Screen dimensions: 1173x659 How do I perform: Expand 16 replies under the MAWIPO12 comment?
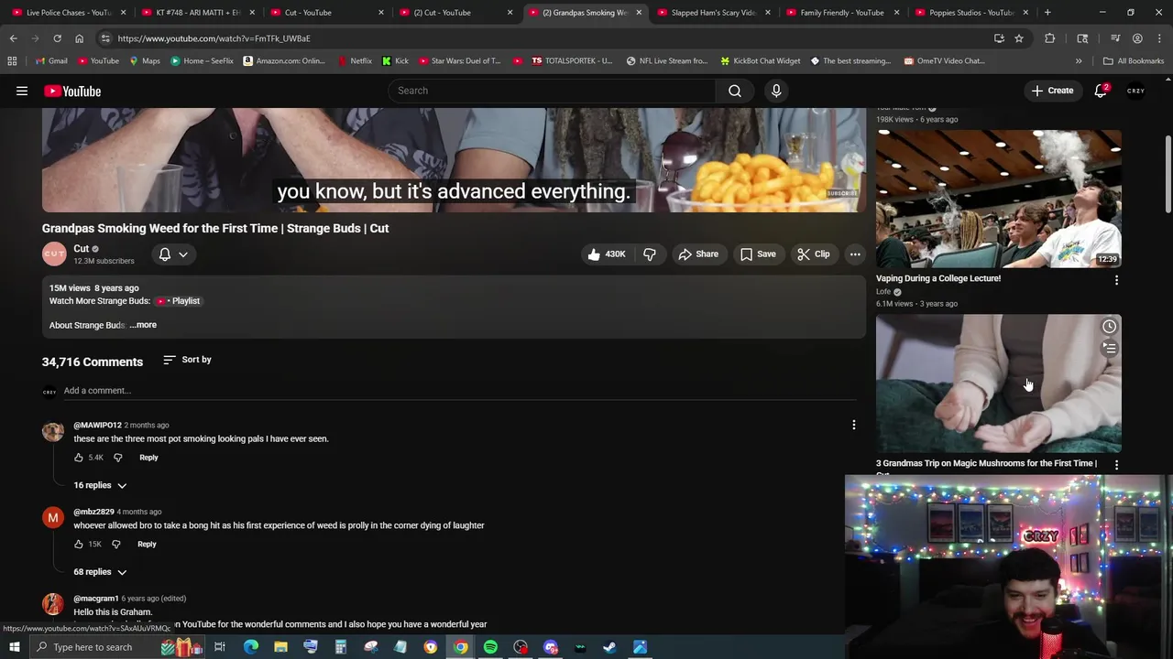coord(100,485)
